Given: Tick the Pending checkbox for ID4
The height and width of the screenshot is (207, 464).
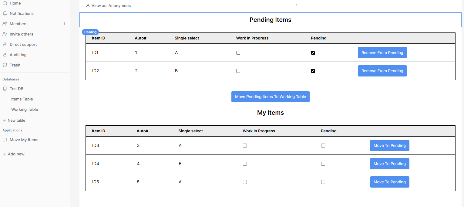Looking at the screenshot, I should click(323, 164).
